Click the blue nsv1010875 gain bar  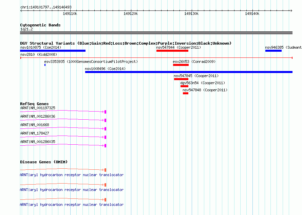tap(53, 51)
